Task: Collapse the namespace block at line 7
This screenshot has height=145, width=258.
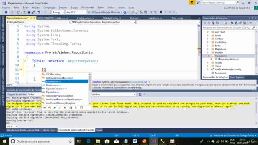Action: pyautogui.click(x=25, y=52)
